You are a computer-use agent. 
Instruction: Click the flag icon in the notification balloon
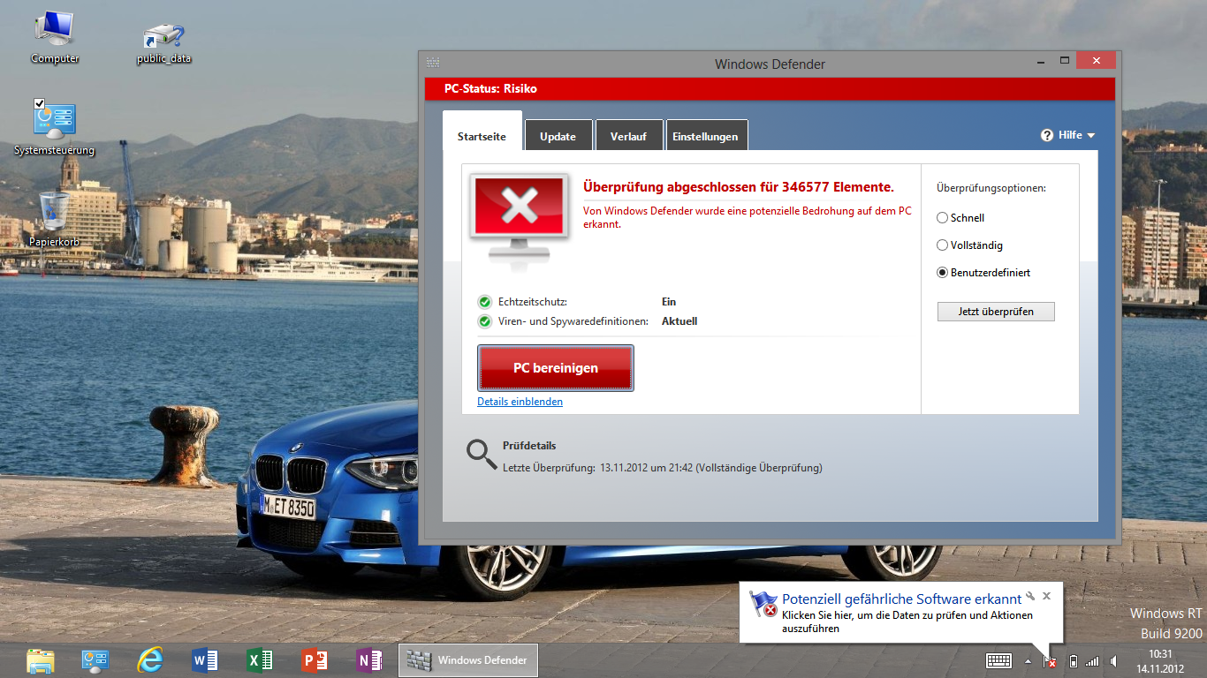763,603
